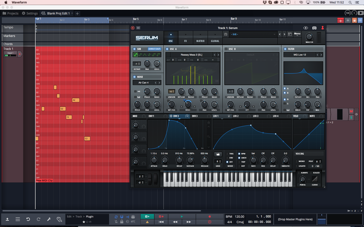This screenshot has height=227, width=364.
Task: Click the red record button in transport
Action: point(210,217)
